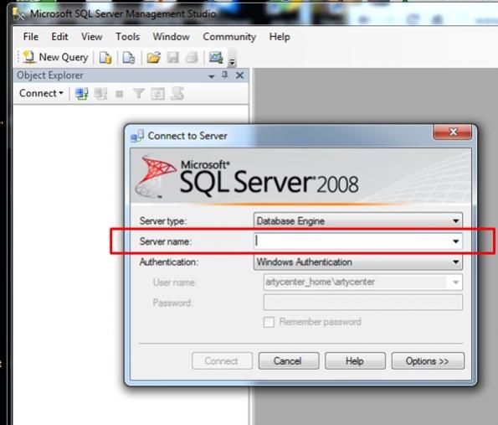This screenshot has height=425, width=498.
Task: Open the View menu
Action: click(x=91, y=37)
